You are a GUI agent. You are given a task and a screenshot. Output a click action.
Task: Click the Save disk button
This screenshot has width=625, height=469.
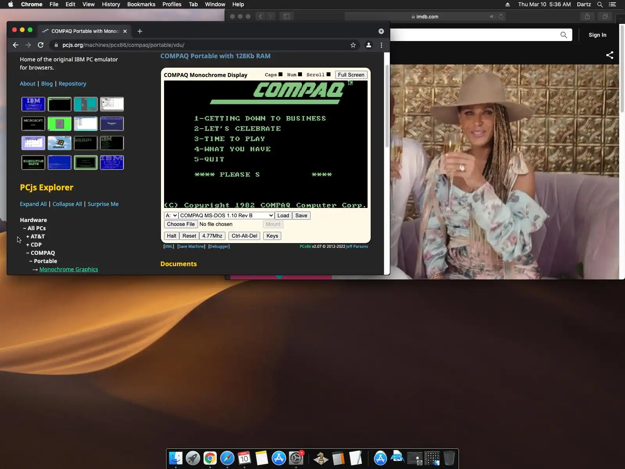pos(301,215)
